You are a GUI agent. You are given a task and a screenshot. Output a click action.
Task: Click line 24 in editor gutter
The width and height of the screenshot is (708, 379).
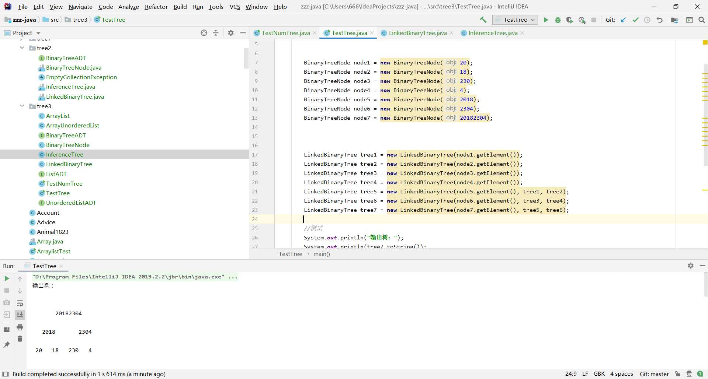pos(255,219)
